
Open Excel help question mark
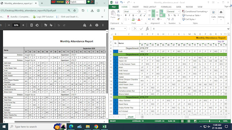click(208, 2)
